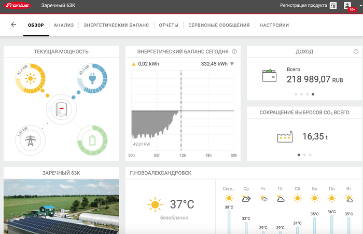Switch to the Анализ tab

tap(64, 25)
